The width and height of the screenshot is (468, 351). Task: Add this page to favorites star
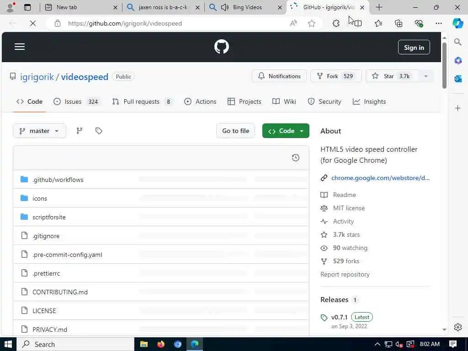tap(312, 23)
